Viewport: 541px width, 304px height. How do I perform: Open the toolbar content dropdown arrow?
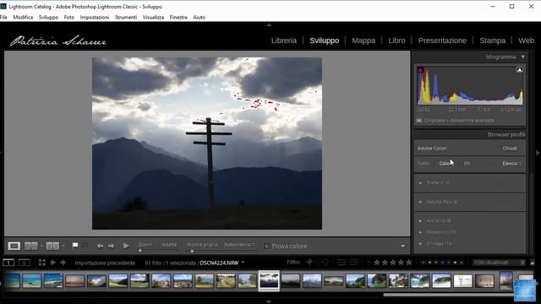(402, 246)
